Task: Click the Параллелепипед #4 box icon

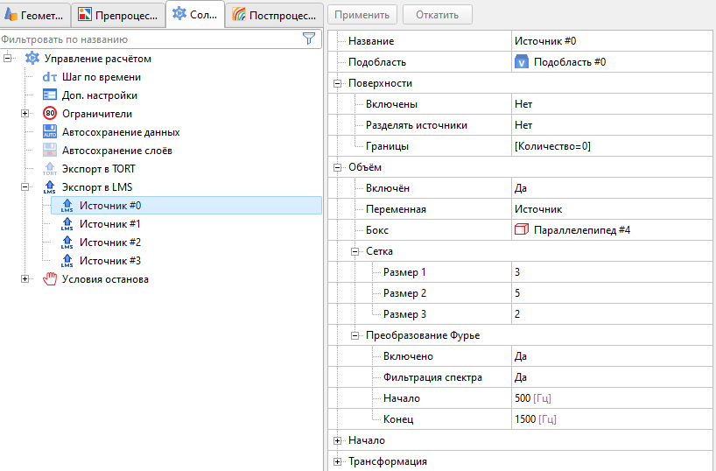Action: 522,230
